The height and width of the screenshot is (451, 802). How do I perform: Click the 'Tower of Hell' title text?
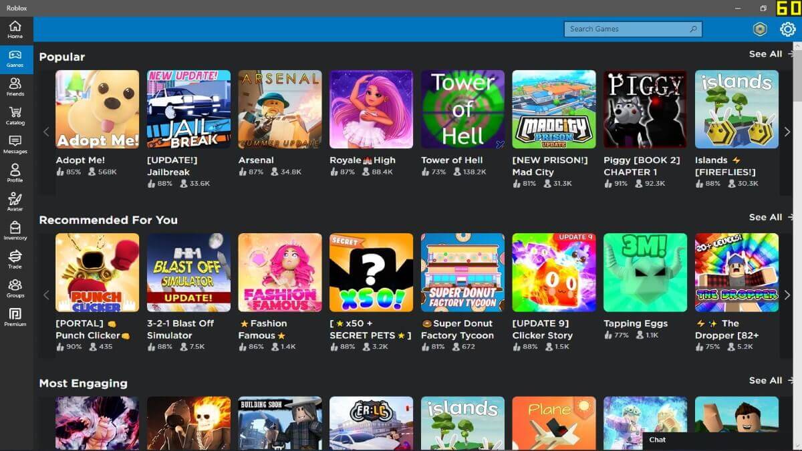[452, 160]
